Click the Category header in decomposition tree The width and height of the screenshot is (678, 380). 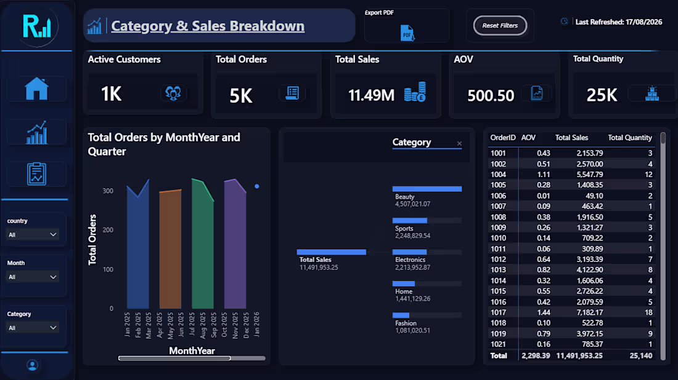[x=412, y=142]
